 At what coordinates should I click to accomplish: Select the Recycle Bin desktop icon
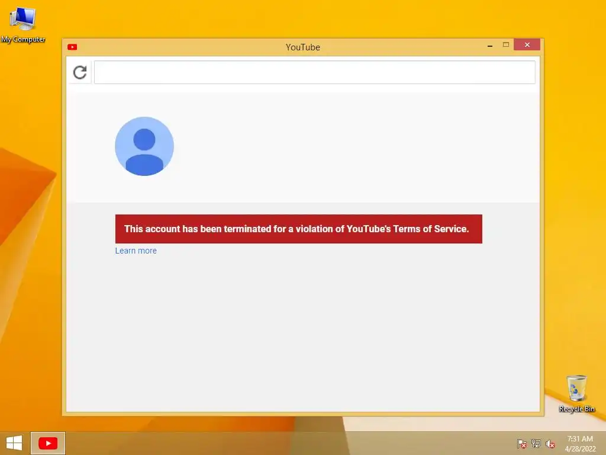576,393
